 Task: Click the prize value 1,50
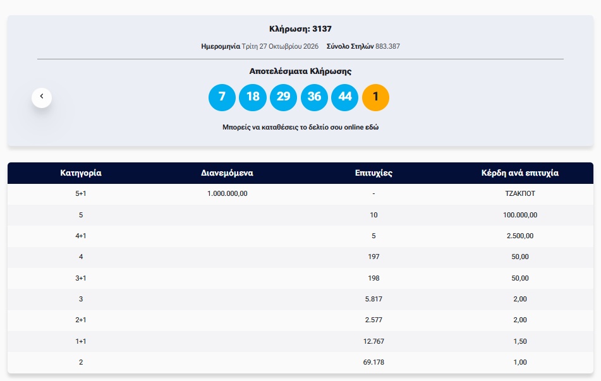[520, 341]
